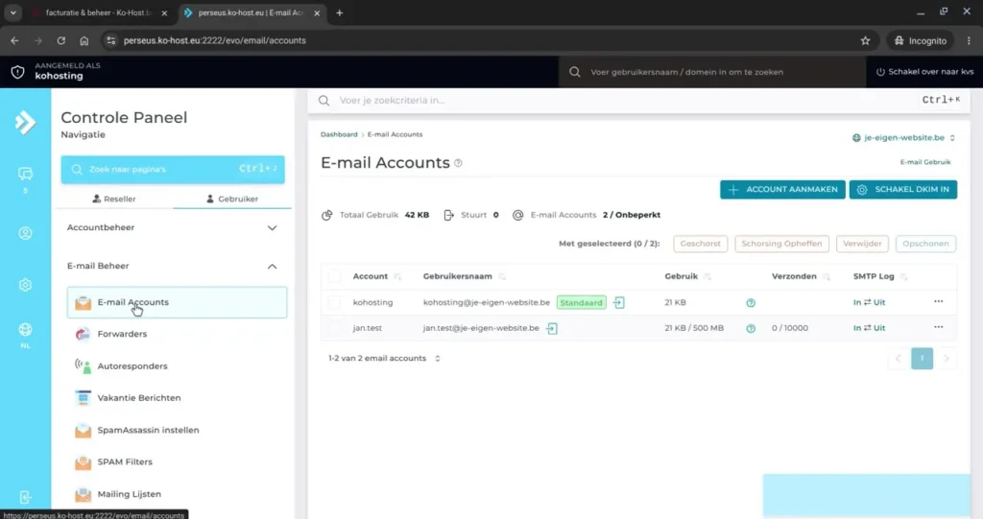Click the Forwarders icon in navigation

coord(83,334)
